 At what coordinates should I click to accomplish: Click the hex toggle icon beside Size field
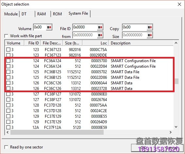pyautogui.click(x=150, y=35)
